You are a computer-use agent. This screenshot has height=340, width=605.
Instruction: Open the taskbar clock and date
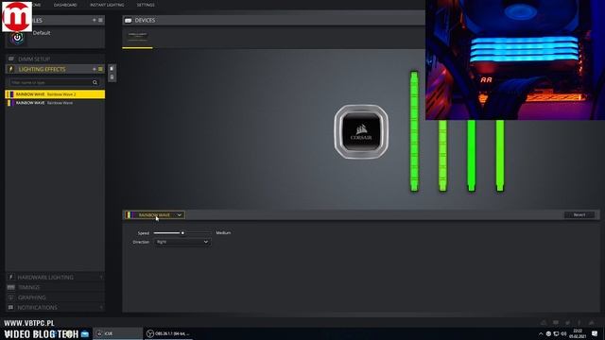click(x=578, y=333)
